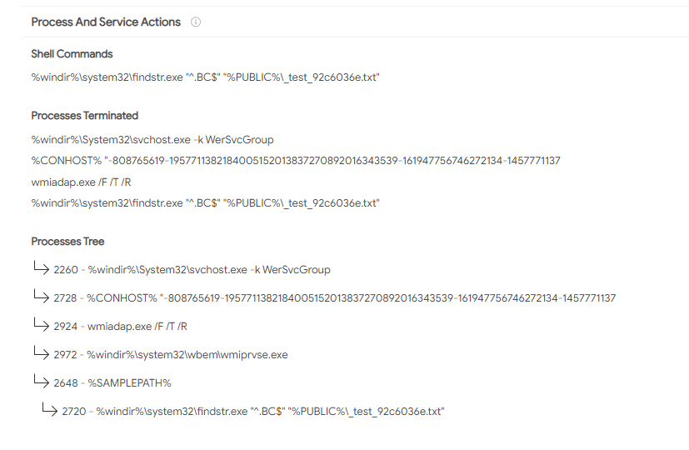Select tree item 2972 wmiprvse.exe
This screenshot has width=689, height=450.
click(x=171, y=355)
